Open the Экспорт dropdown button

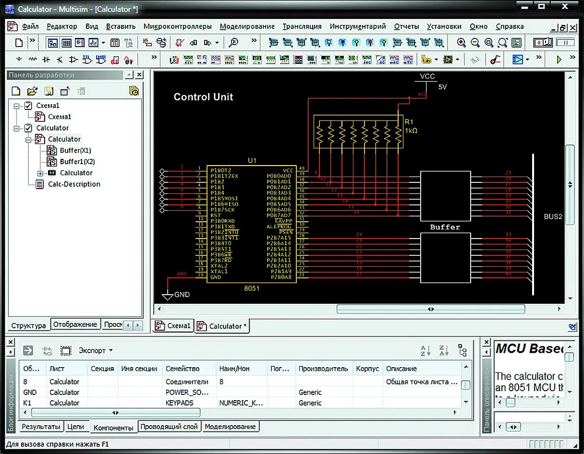click(96, 350)
